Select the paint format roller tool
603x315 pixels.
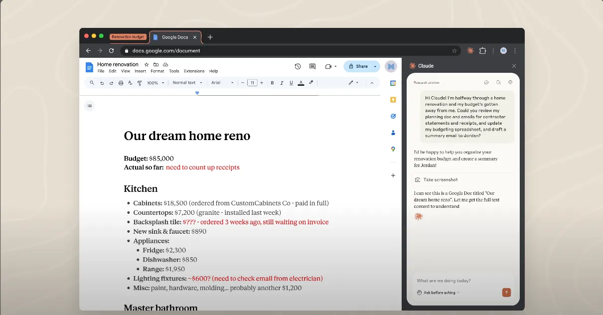(139, 83)
